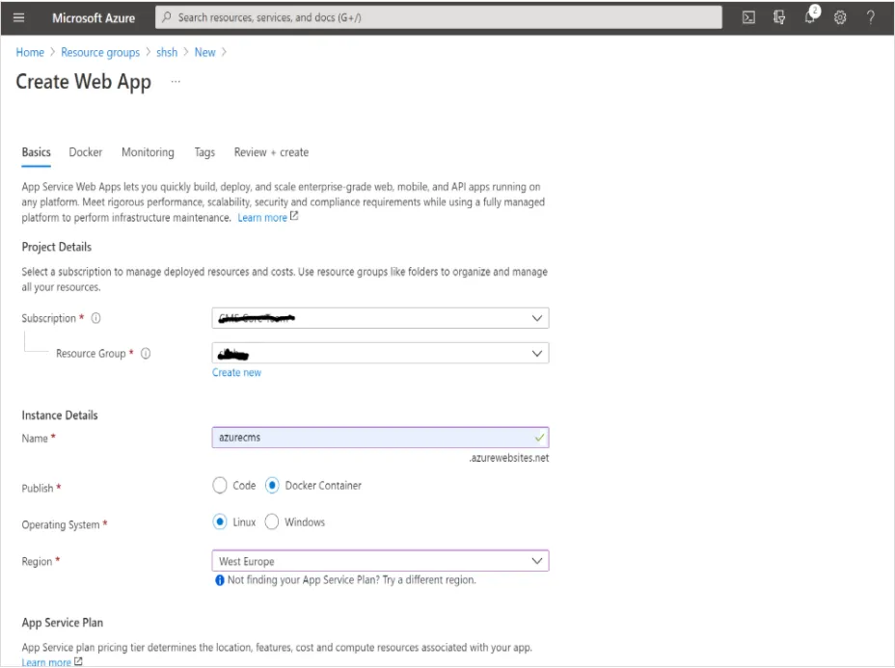Click the Microsoft Azure logo text
The image size is (895, 668).
[94, 18]
